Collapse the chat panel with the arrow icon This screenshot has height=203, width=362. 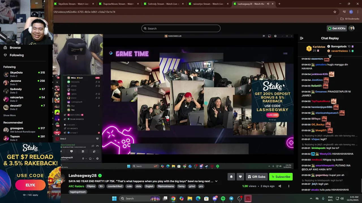(x=301, y=38)
